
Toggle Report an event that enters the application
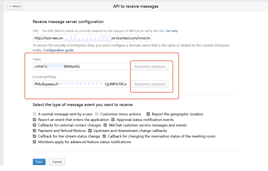(35, 120)
